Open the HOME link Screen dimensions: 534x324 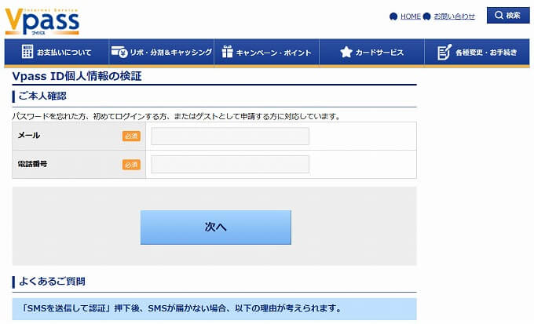coord(411,16)
